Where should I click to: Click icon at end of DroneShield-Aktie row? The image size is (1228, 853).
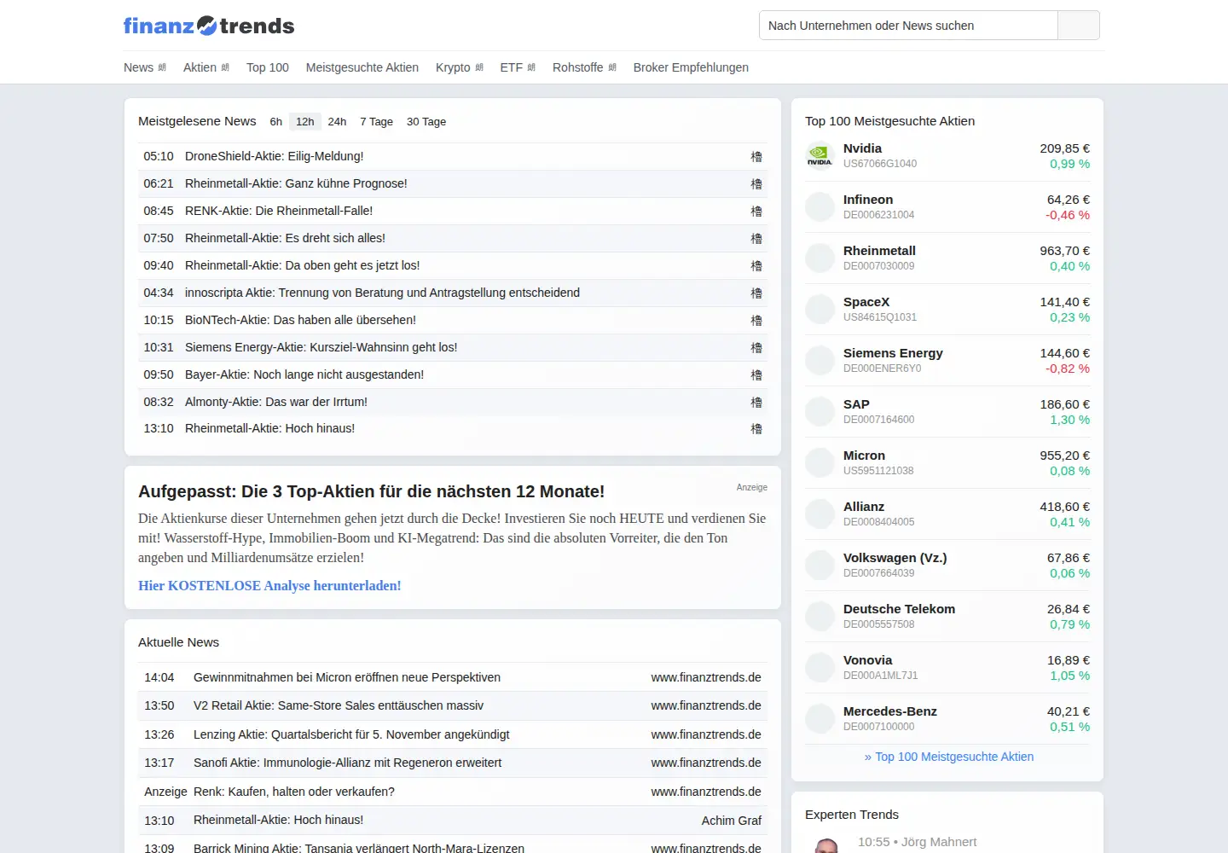(x=756, y=156)
